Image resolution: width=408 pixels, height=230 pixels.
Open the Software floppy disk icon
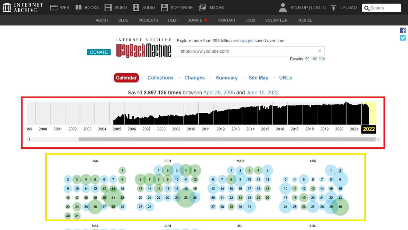pos(164,8)
